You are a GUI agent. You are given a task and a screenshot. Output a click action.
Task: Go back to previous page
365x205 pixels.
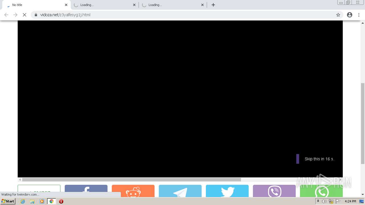(6, 15)
